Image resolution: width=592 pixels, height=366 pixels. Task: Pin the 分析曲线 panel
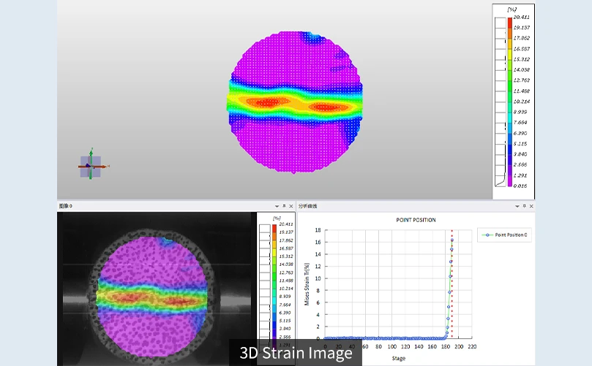click(x=523, y=206)
